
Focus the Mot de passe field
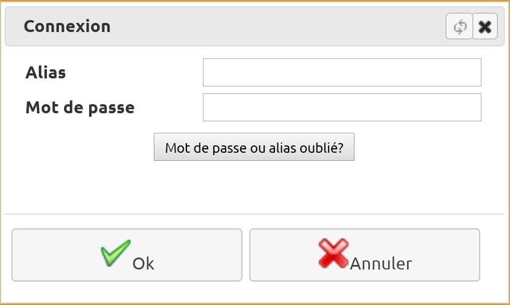342,107
